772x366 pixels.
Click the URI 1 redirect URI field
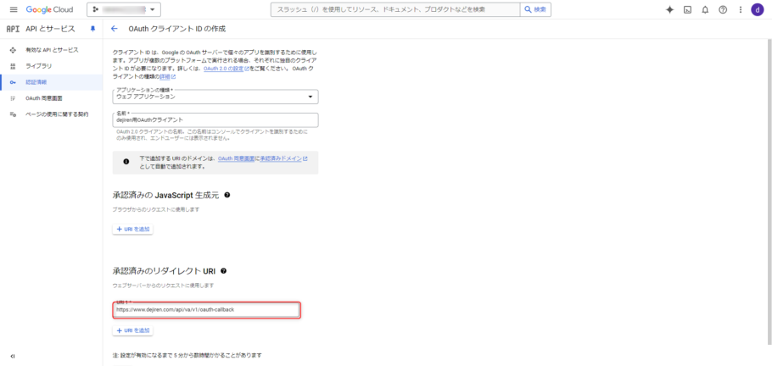tap(207, 310)
